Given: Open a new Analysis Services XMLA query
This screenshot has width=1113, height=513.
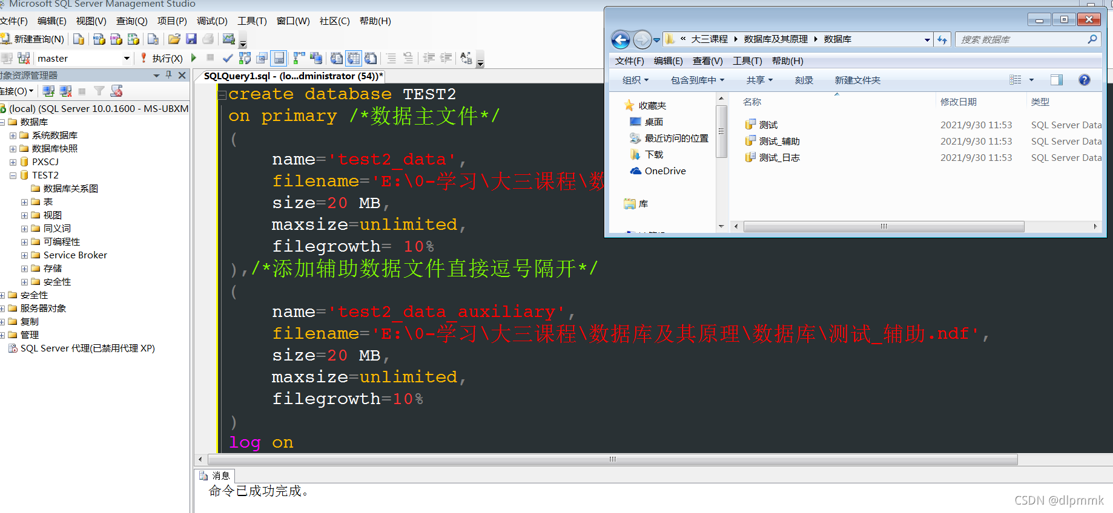Looking at the screenshot, I should [133, 39].
